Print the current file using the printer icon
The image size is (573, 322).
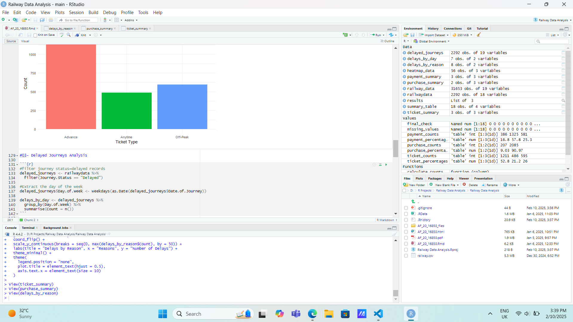point(51,20)
